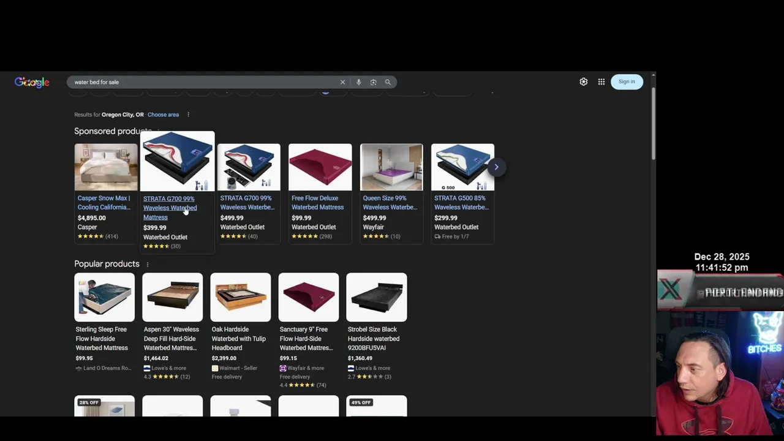784x441 pixels.
Task: Open the Oak Hardside Waterbed with Tulip Headboard title
Action: click(239, 339)
